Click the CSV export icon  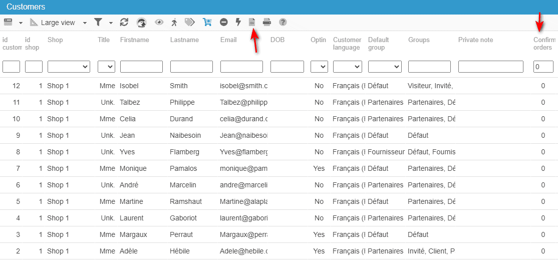tap(252, 22)
